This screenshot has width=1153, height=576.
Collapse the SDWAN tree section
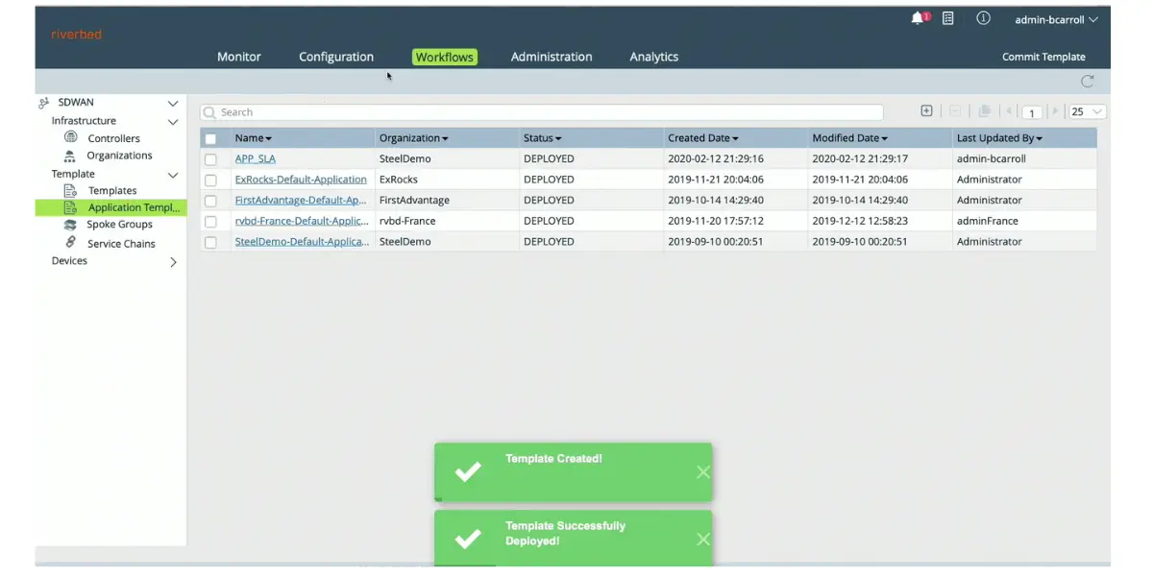point(173,103)
